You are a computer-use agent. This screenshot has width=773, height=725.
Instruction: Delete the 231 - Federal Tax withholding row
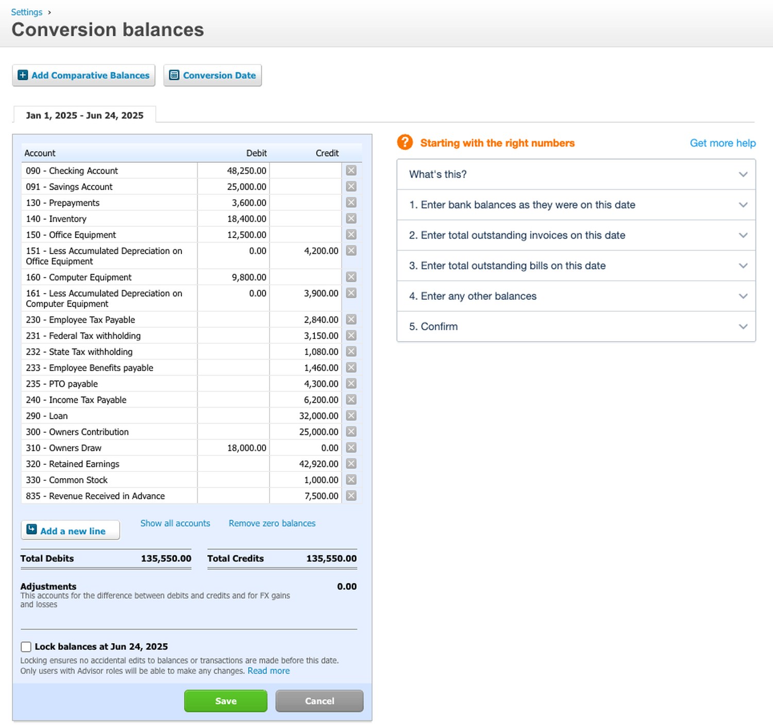coord(351,335)
